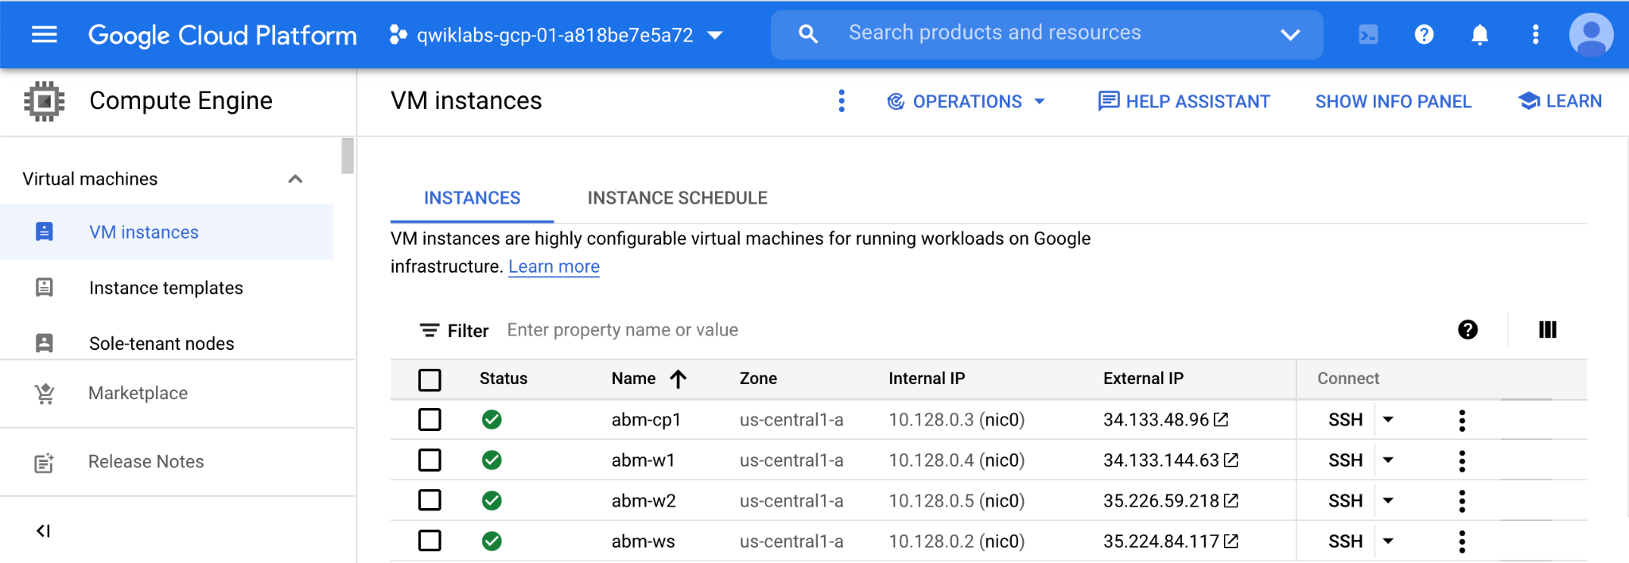Open more actions menu for abm-w1
1629x563 pixels.
(1462, 461)
